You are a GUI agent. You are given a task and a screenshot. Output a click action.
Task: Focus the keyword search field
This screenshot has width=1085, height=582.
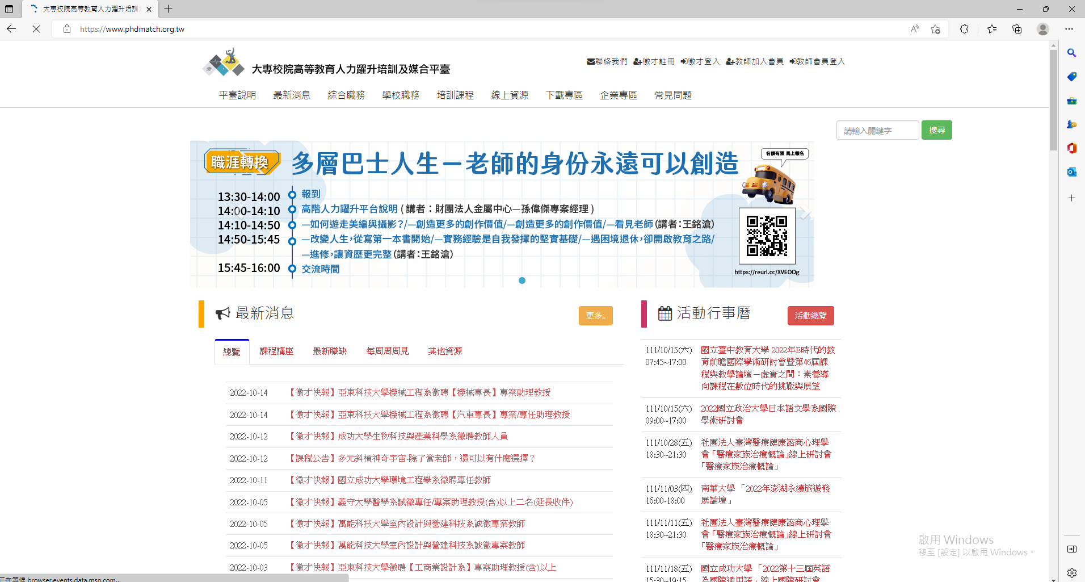click(x=877, y=130)
